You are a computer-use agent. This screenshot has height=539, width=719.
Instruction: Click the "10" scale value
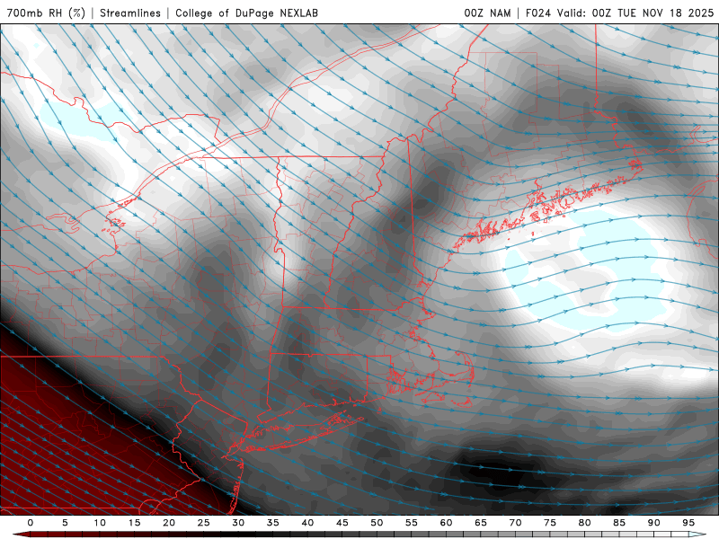(100, 523)
